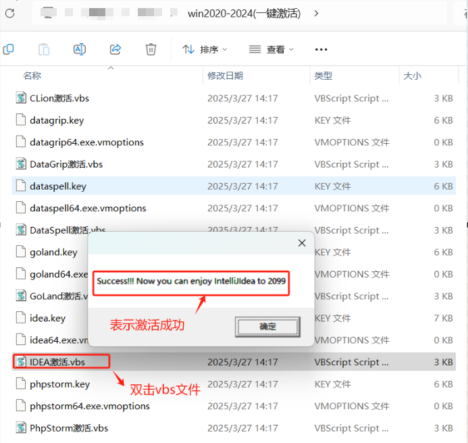Click the PhpStorm激活.vbs file name
This screenshot has width=468, height=443.
tap(69, 428)
